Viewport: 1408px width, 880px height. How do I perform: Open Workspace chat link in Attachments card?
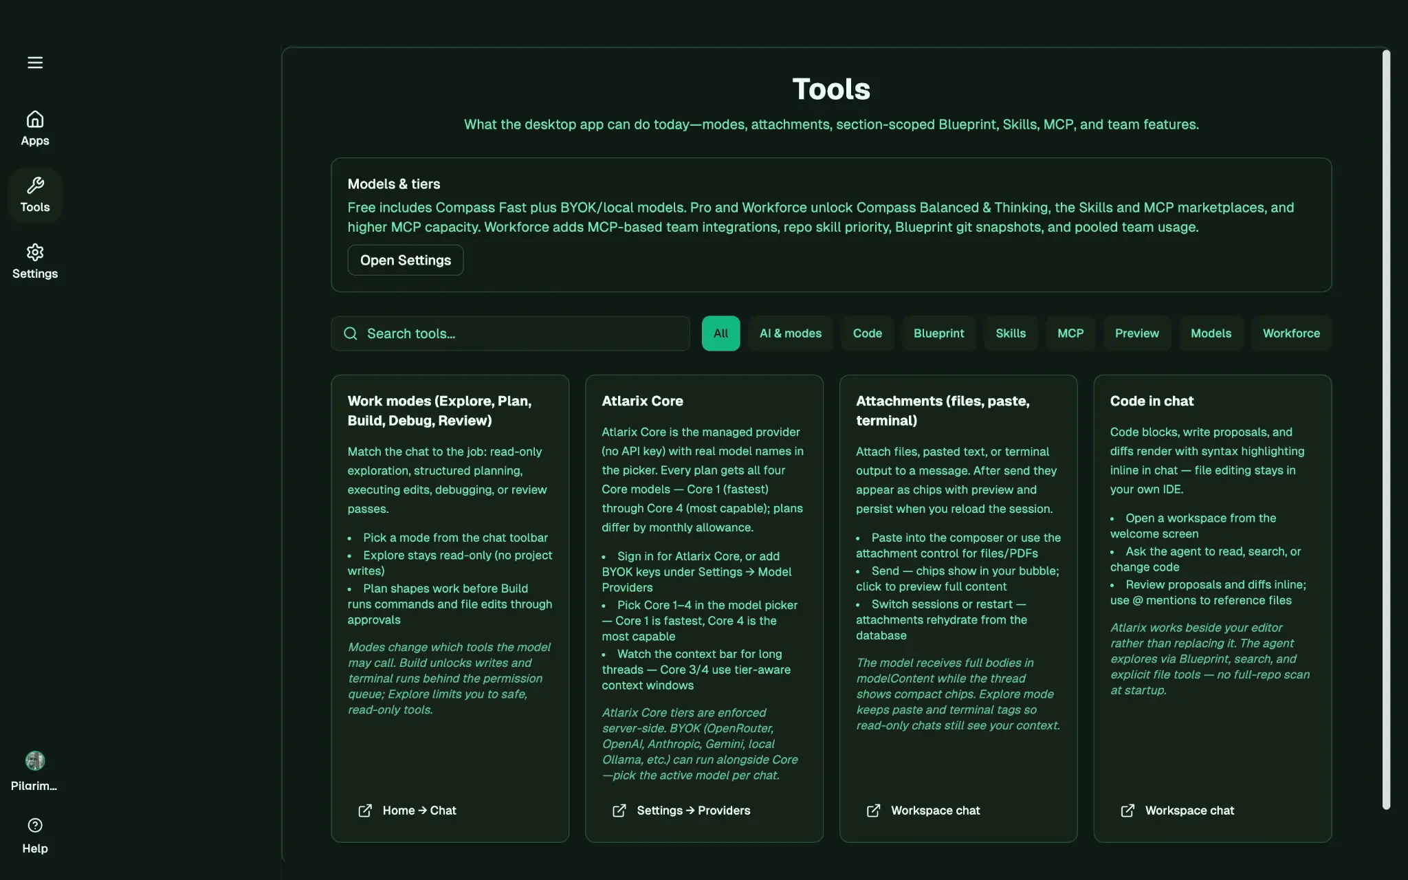pyautogui.click(x=936, y=811)
